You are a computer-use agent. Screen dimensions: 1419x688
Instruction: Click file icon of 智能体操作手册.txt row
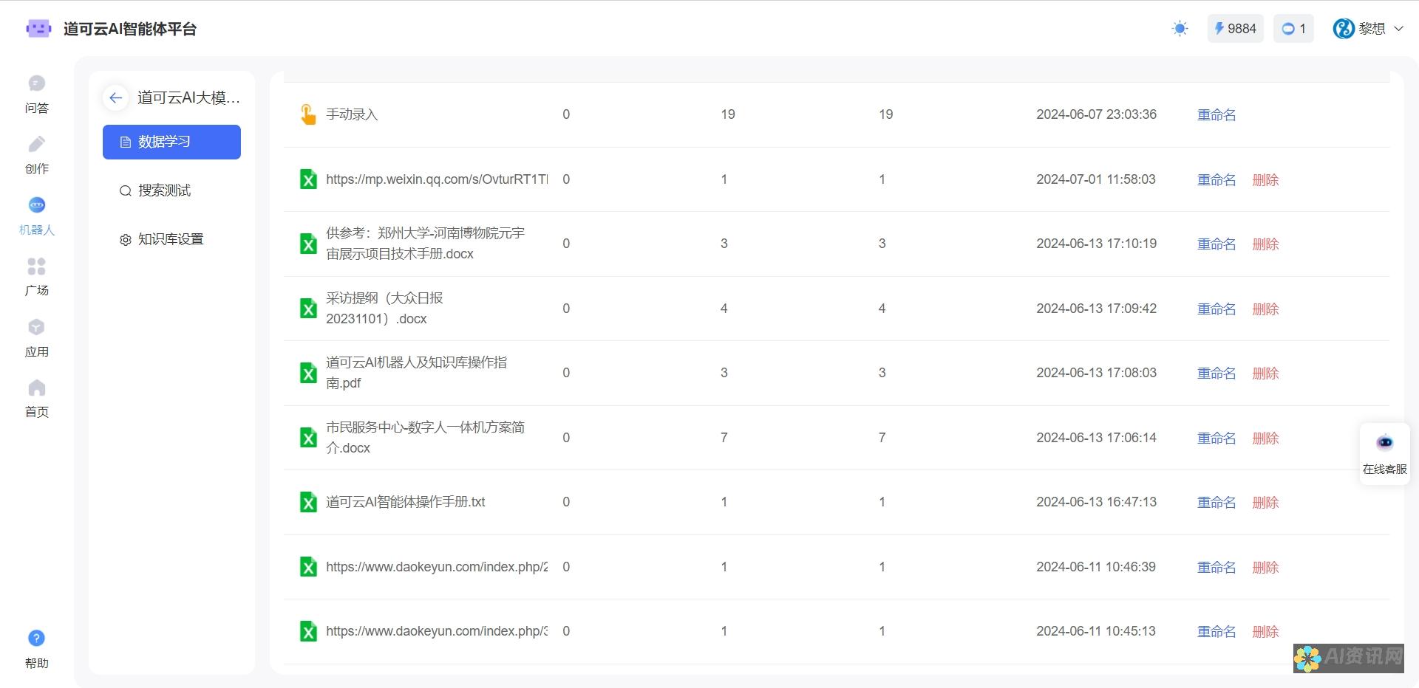click(308, 502)
